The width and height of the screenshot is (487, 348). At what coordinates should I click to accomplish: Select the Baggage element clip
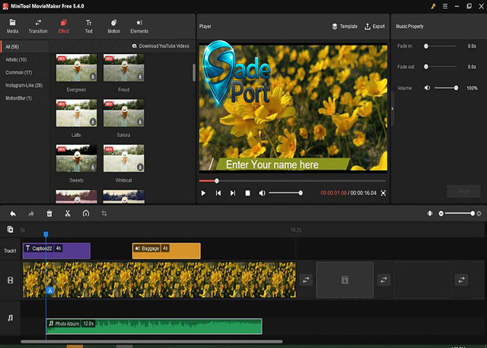(167, 251)
